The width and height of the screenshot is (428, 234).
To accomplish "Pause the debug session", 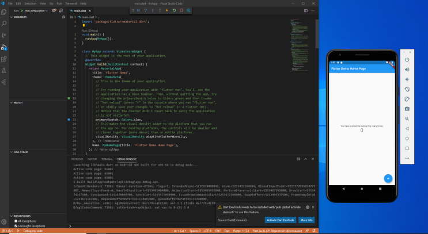I will [x=138, y=10].
